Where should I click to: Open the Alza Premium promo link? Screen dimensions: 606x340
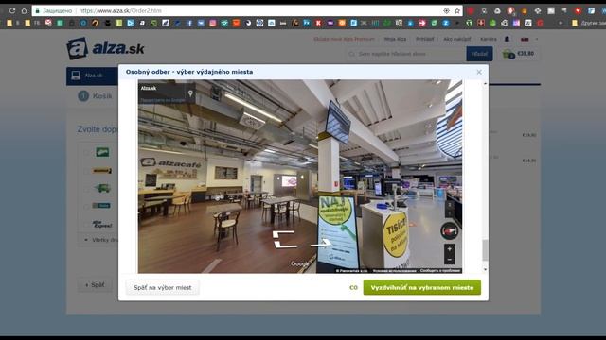click(x=344, y=39)
